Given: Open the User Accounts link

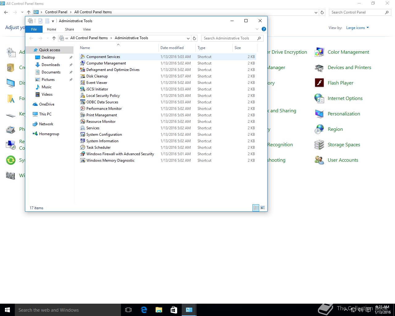Looking at the screenshot, I should tap(343, 160).
